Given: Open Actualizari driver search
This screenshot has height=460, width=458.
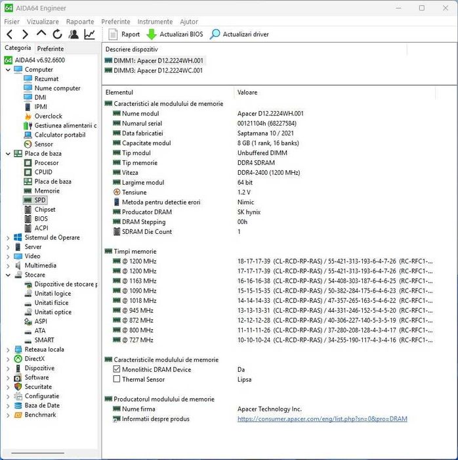Looking at the screenshot, I should click(239, 34).
